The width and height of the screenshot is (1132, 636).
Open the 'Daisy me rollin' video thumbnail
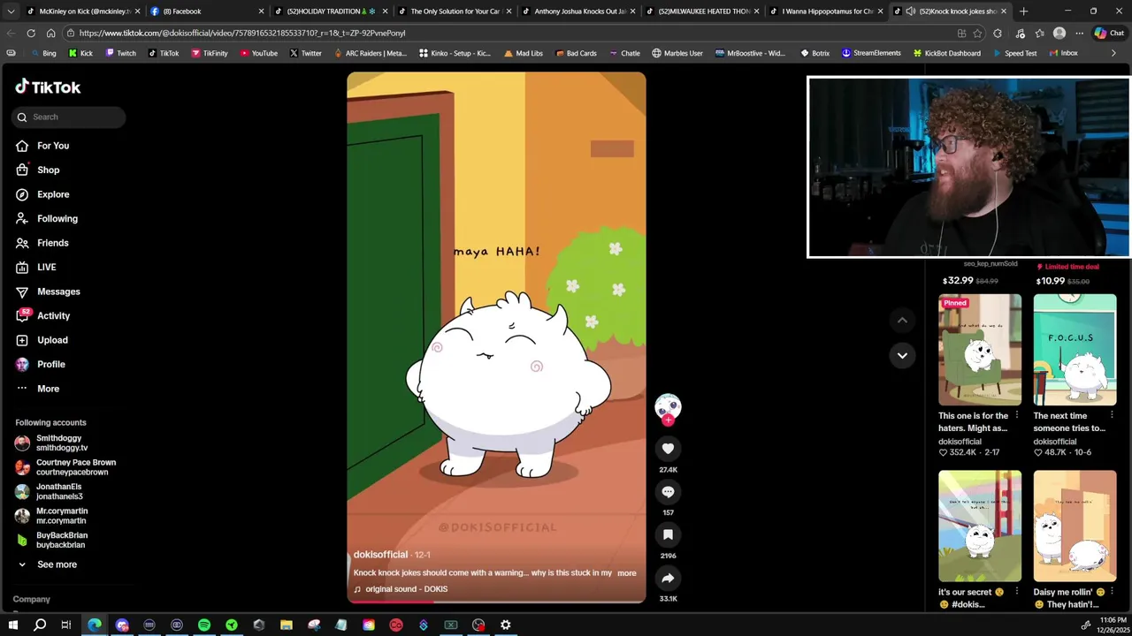pyautogui.click(x=1075, y=526)
